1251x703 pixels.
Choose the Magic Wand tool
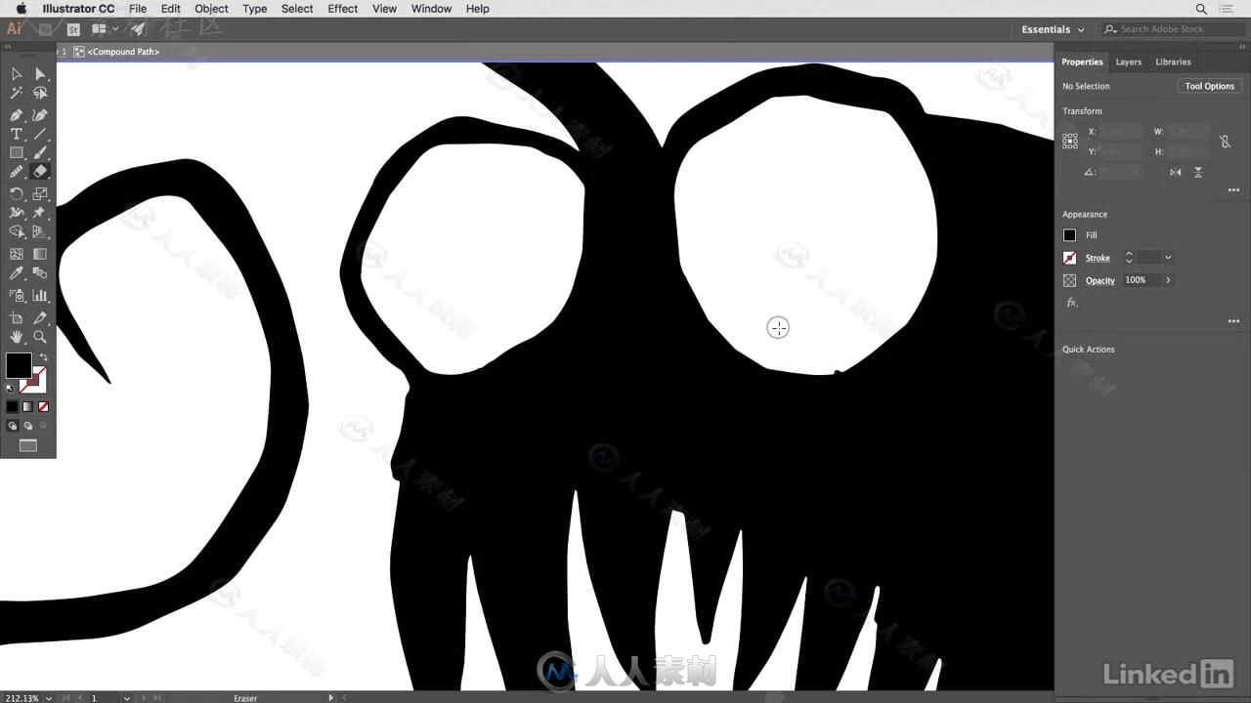(x=17, y=94)
